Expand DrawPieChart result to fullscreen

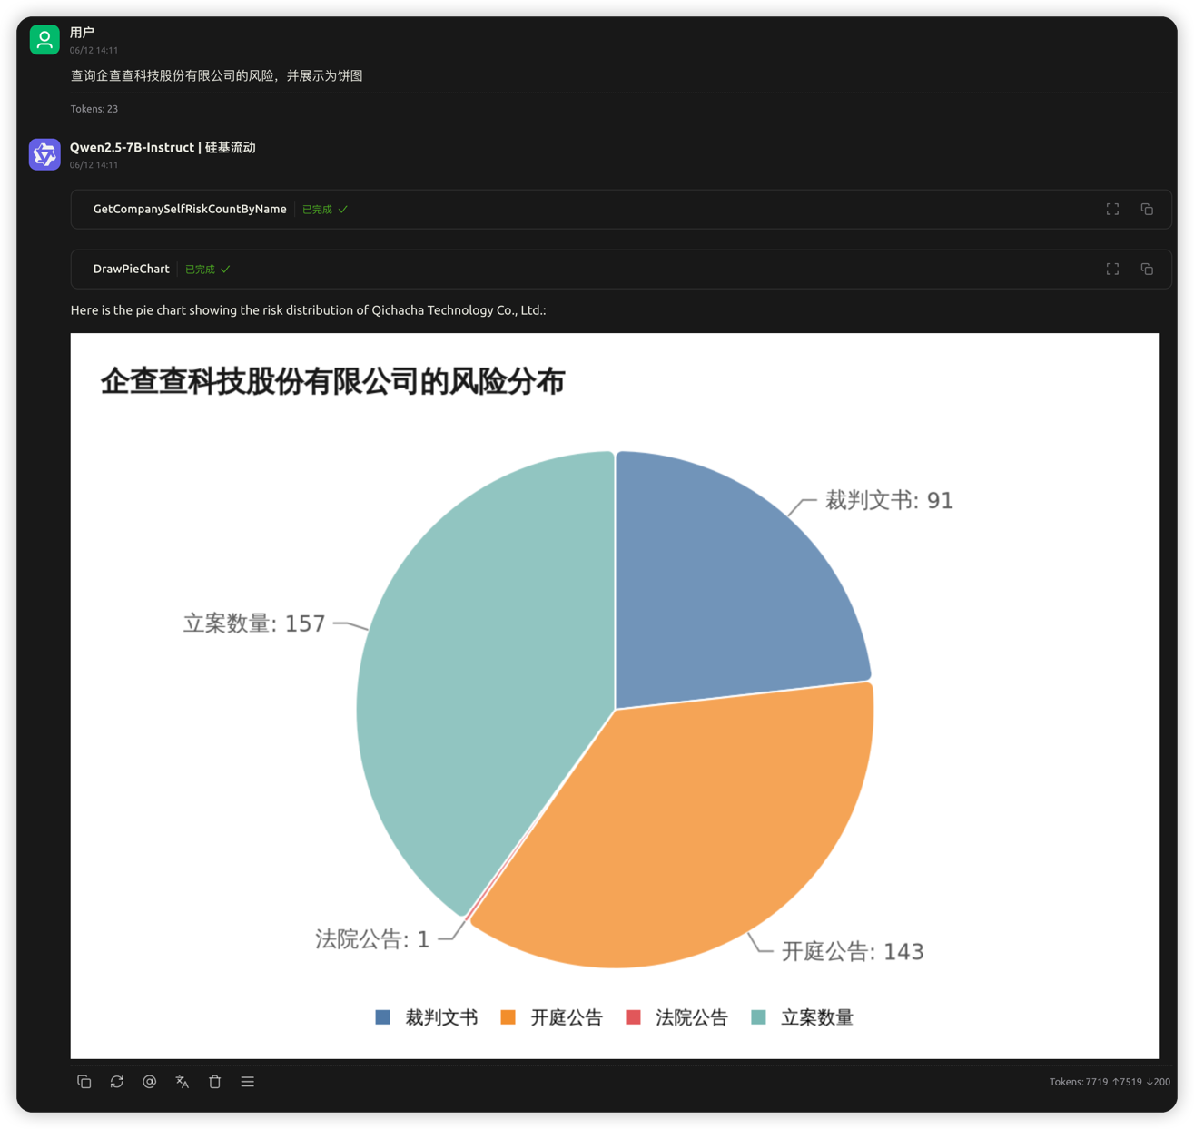(1112, 269)
